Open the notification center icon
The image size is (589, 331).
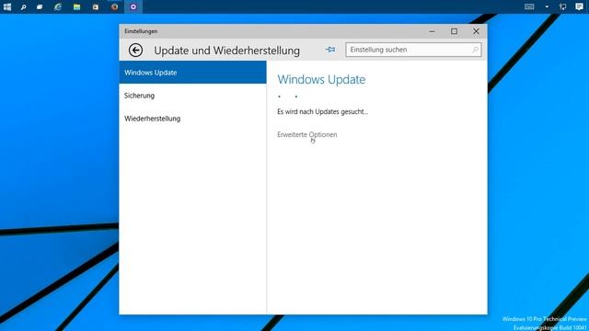[x=579, y=6]
